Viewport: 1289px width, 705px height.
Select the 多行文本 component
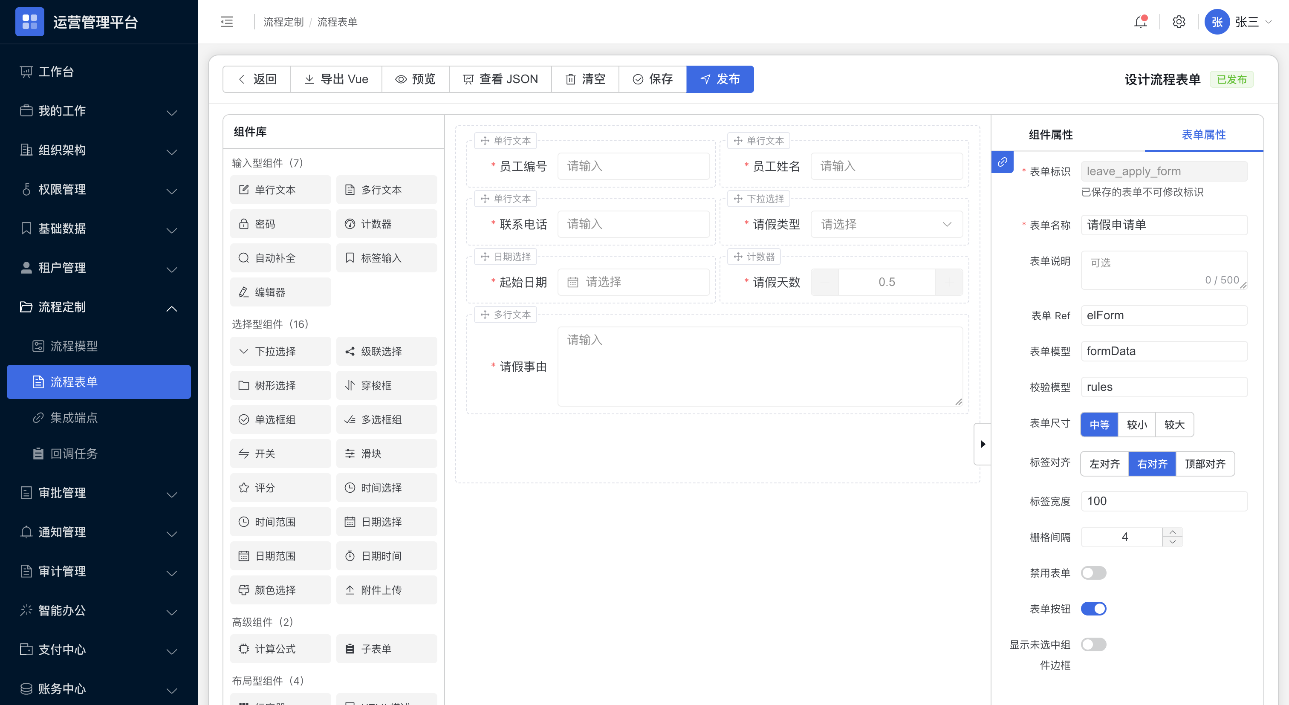pyautogui.click(x=386, y=190)
